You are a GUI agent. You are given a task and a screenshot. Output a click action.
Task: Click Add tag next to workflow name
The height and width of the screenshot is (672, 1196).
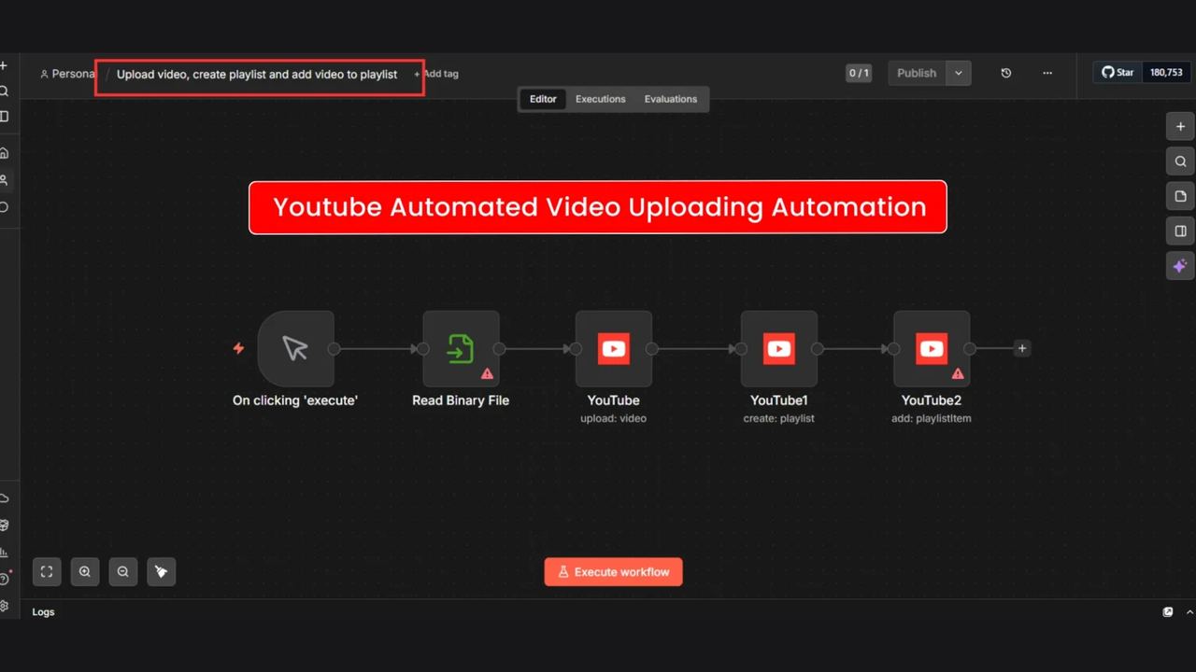point(436,74)
